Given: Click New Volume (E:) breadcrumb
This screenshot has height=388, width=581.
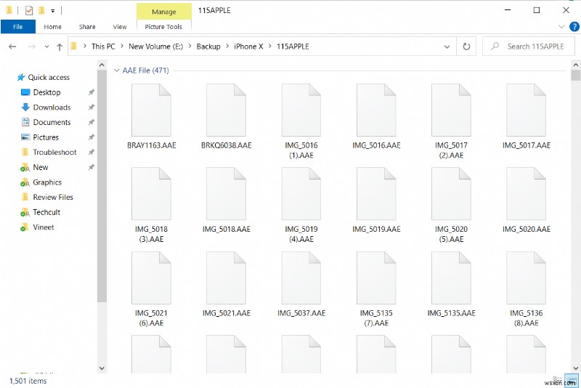Looking at the screenshot, I should click(155, 47).
